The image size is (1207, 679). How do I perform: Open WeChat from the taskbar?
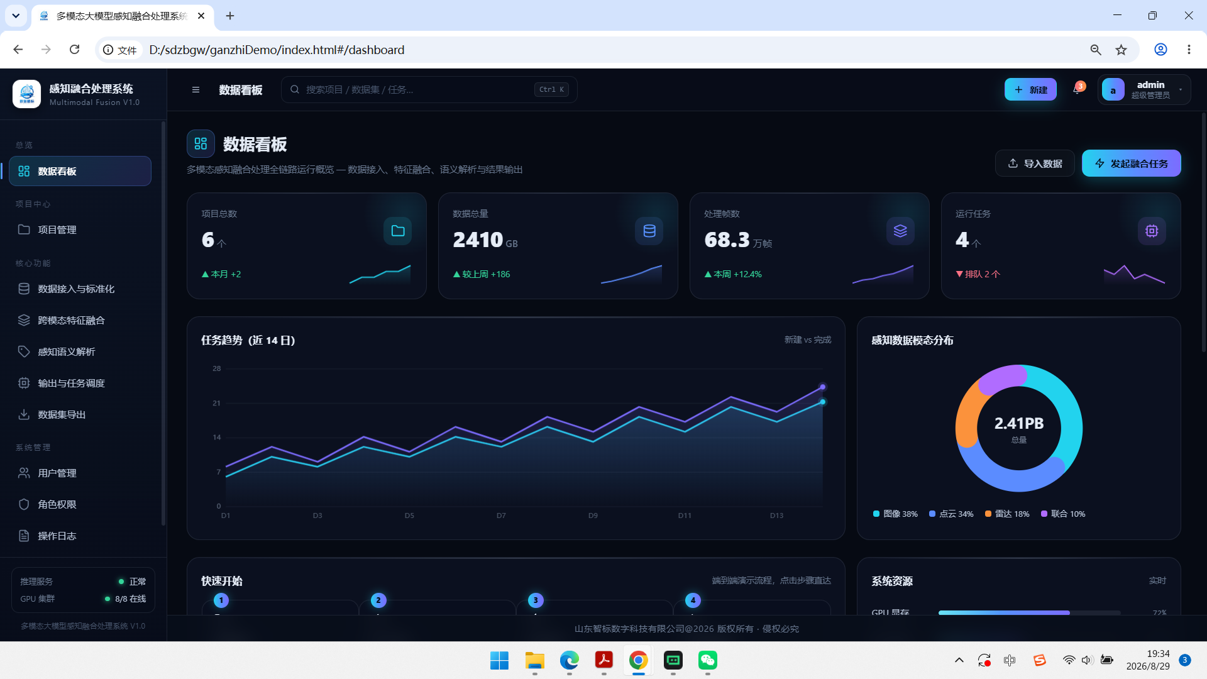pyautogui.click(x=708, y=660)
